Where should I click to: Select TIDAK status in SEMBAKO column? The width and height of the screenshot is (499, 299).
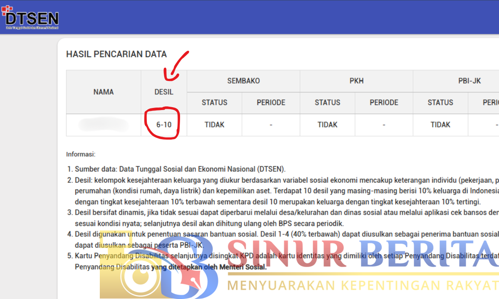[x=215, y=125]
